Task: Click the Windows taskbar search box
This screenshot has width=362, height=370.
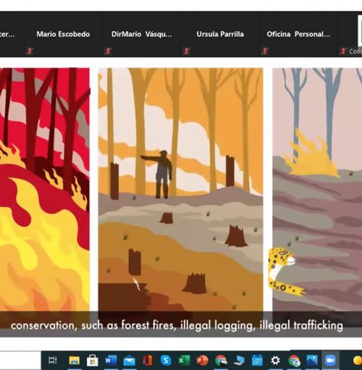Action: pos(20,361)
